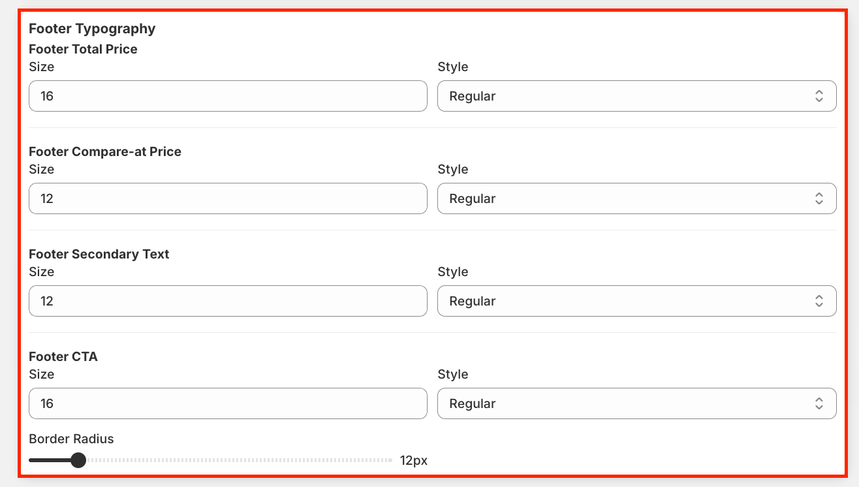The width and height of the screenshot is (859, 487).
Task: Click the Footer Total Price size field
Action: pos(228,96)
